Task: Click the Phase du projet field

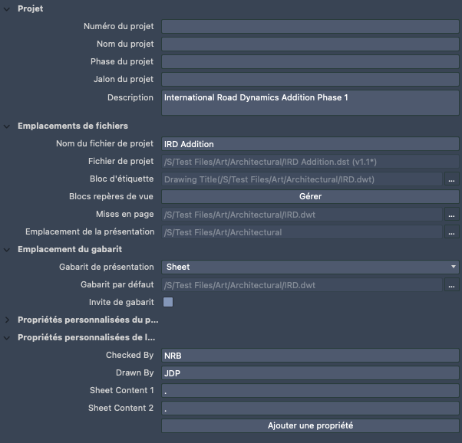Action: (310, 62)
